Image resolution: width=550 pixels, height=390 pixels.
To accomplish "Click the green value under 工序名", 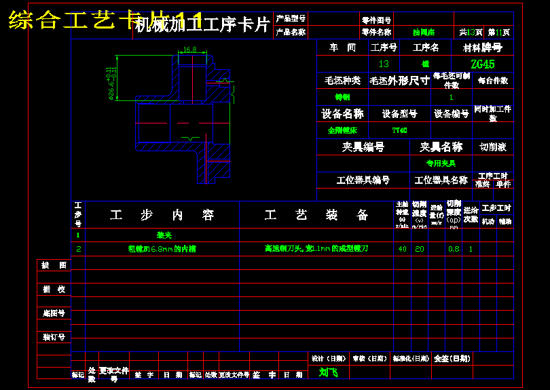I will coord(426,64).
